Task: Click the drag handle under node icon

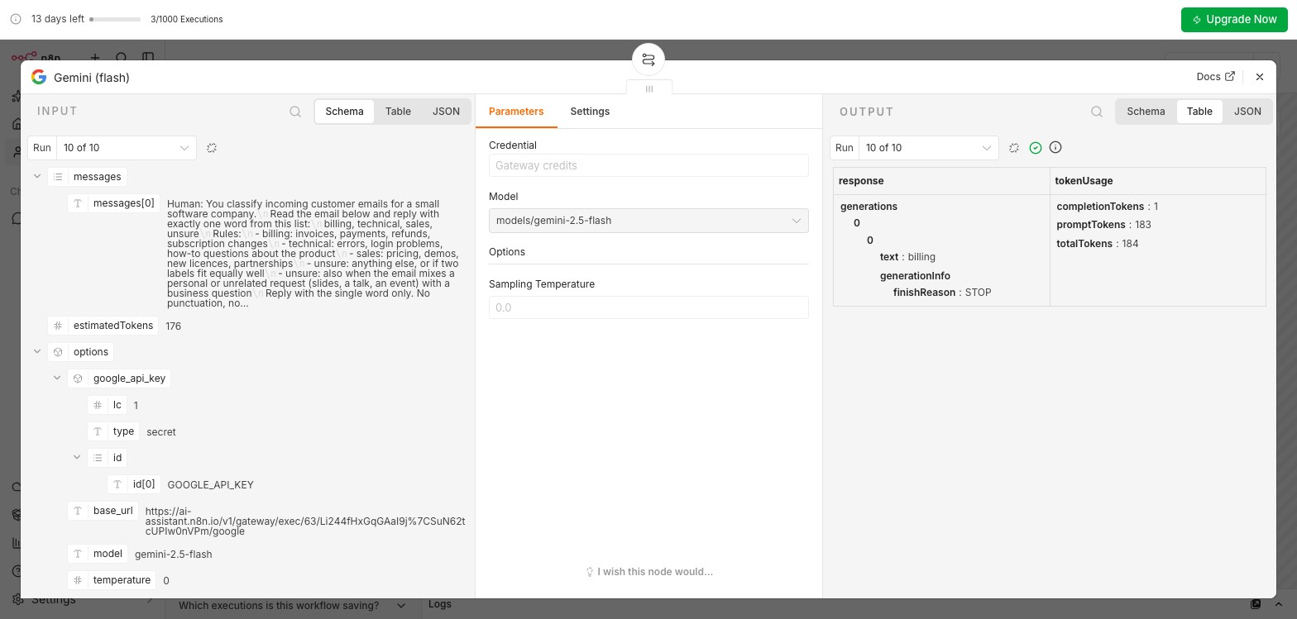Action: coord(649,88)
